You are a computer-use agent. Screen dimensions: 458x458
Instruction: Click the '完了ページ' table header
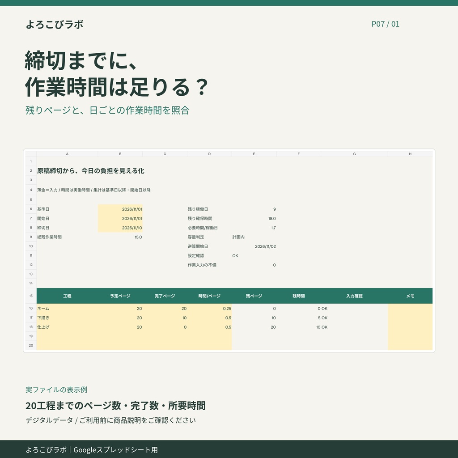165,296
